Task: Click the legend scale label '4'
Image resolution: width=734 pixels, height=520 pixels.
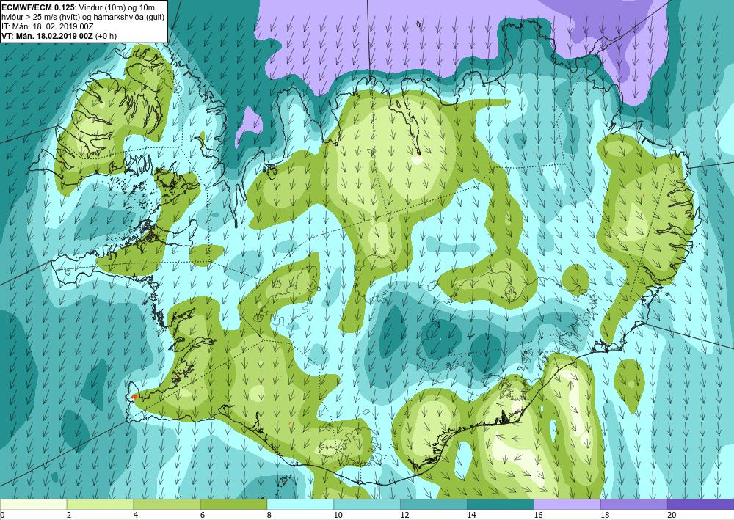Action: coord(136,515)
